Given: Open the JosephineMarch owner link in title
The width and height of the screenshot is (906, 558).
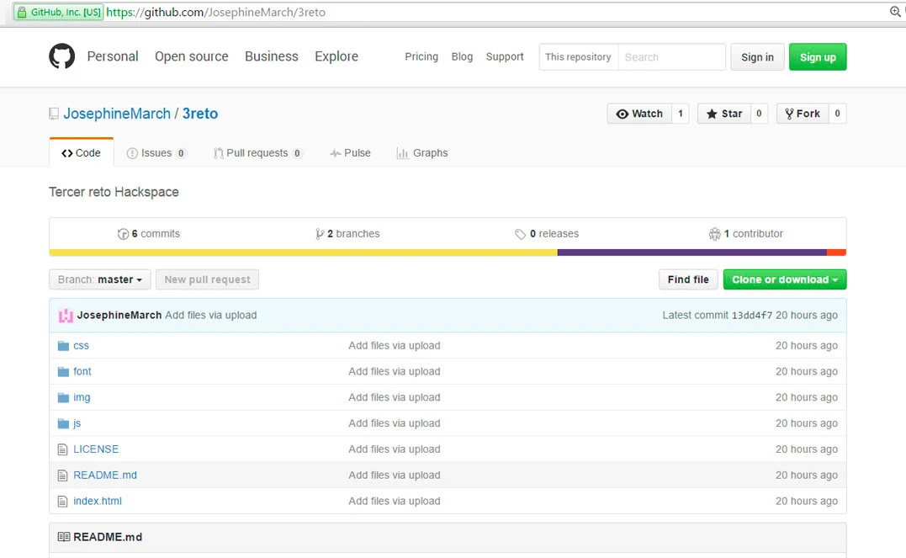Looking at the screenshot, I should 117,114.
